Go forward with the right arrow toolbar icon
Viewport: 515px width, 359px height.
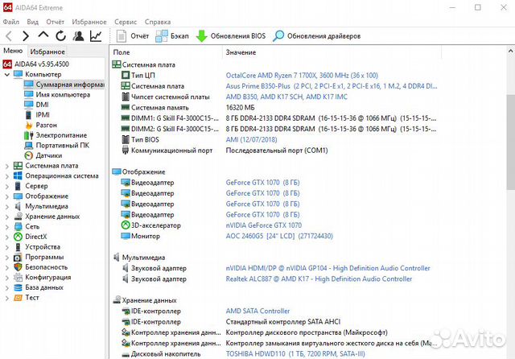click(26, 35)
